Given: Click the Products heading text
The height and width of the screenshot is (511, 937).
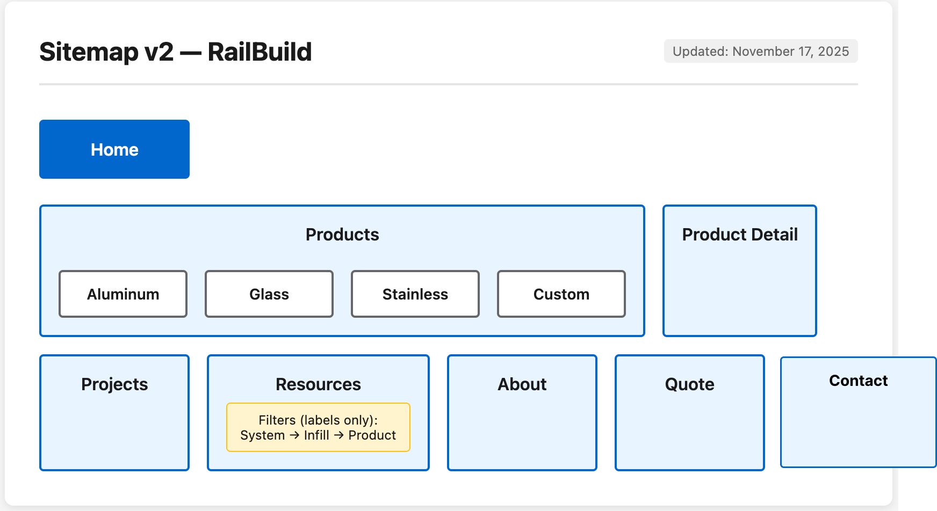Looking at the screenshot, I should pyautogui.click(x=342, y=234).
